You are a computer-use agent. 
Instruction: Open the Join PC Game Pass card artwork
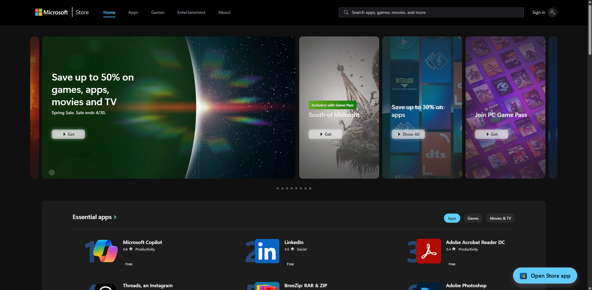tap(505, 107)
